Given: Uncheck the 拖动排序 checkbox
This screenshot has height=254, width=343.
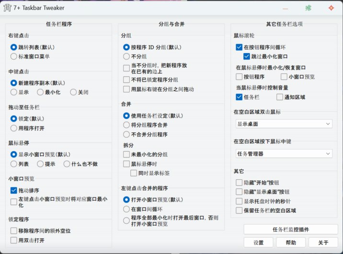Looking at the screenshot, I should (14, 190).
